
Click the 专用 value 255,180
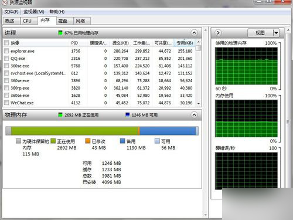click(x=185, y=51)
